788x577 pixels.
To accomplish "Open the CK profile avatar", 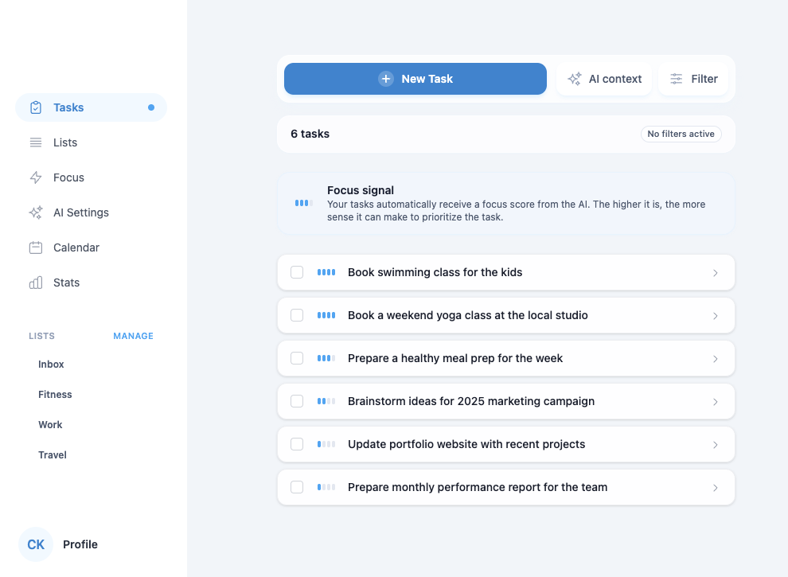I will [35, 544].
